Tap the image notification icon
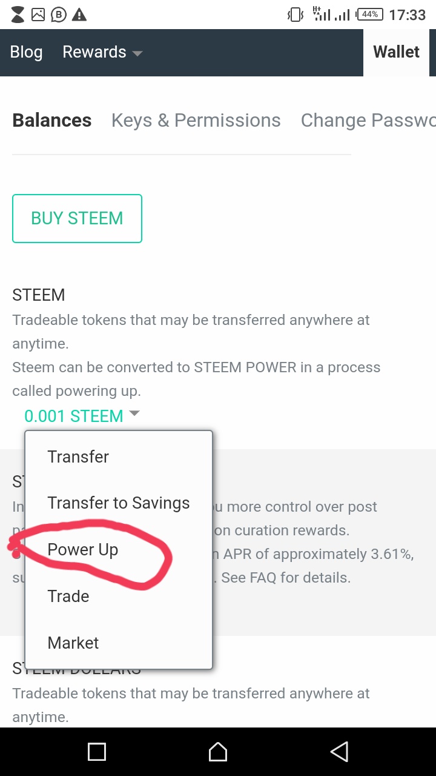This screenshot has height=776, width=436. pyautogui.click(x=38, y=15)
